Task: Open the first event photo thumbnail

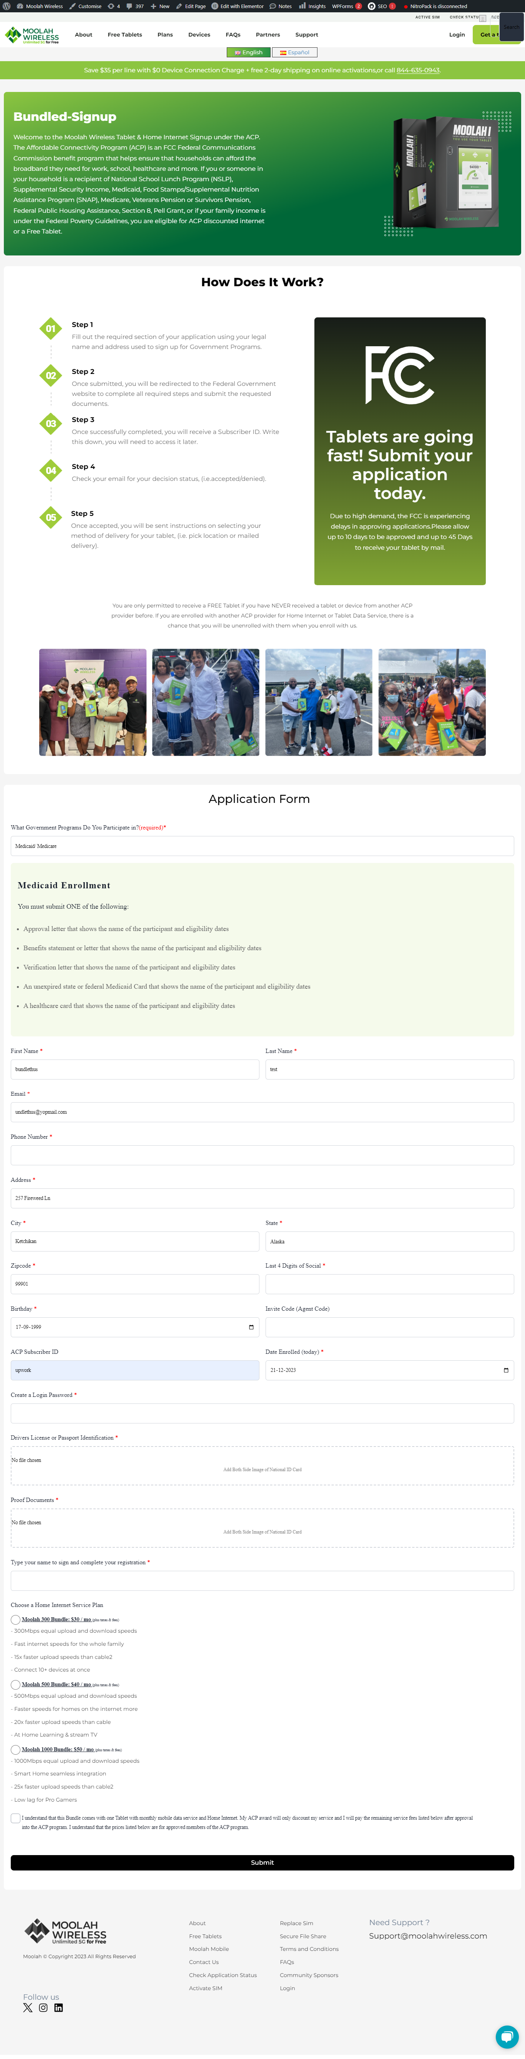Action: [x=93, y=702]
